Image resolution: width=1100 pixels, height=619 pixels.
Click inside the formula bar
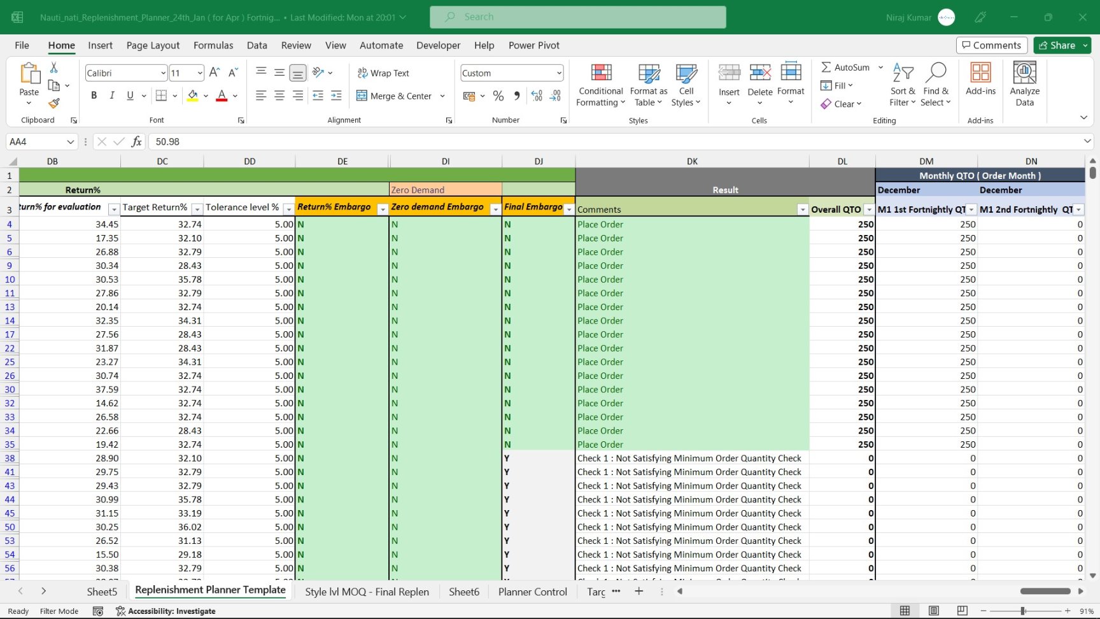(382, 141)
